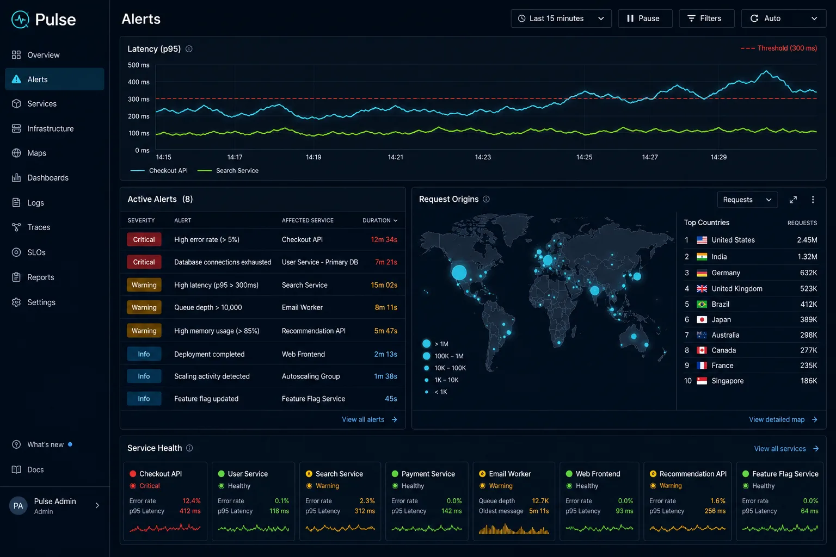Screen dimensions: 836x557
Task: Open View detailed map link
Action: coord(783,420)
